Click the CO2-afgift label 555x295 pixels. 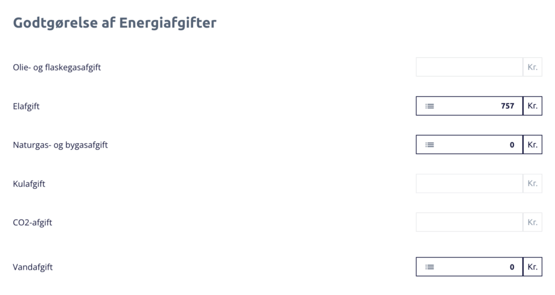coord(33,222)
